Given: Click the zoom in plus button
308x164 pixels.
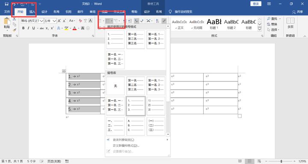Looking at the screenshot, I should (x=294, y=161).
